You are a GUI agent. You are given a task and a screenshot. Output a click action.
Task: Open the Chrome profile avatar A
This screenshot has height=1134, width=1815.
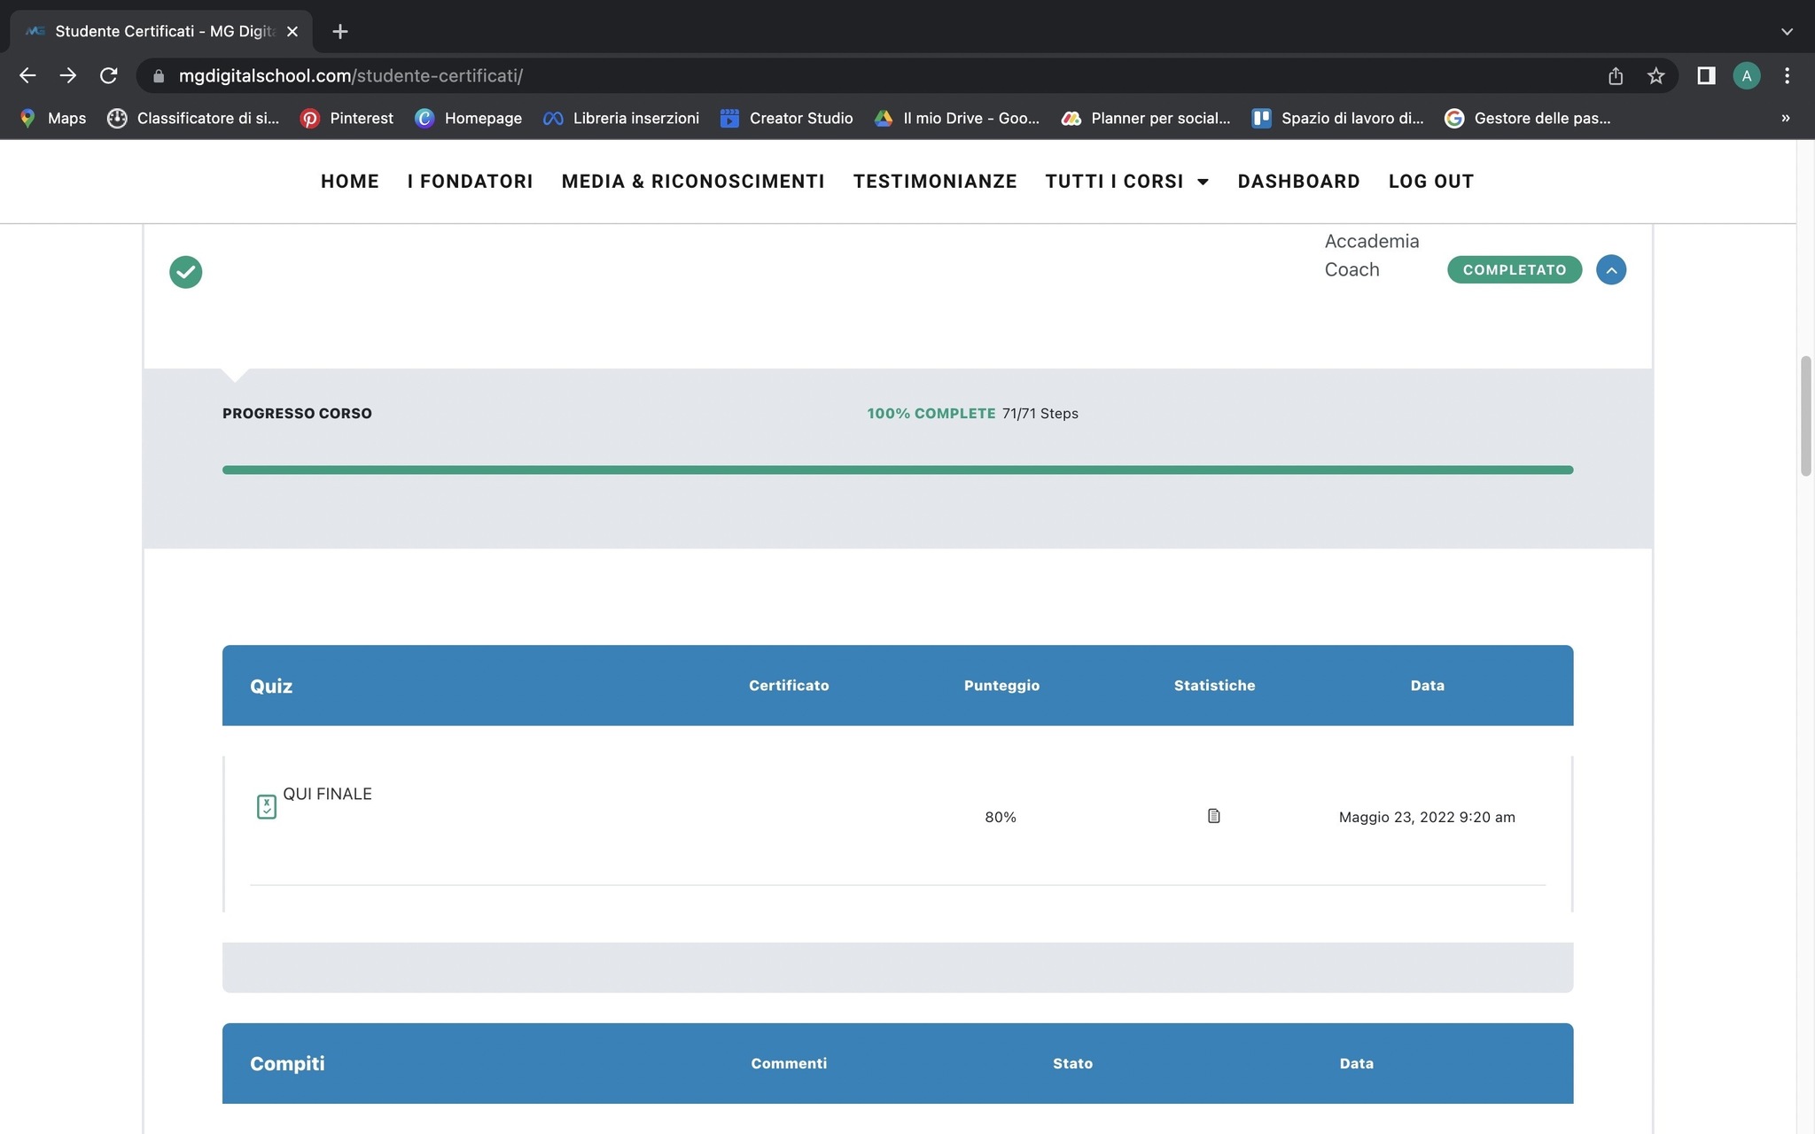click(1746, 76)
